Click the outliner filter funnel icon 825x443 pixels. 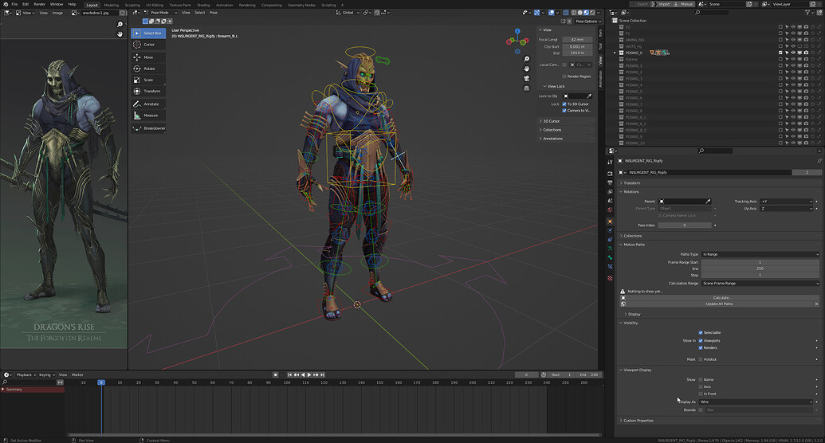point(807,12)
